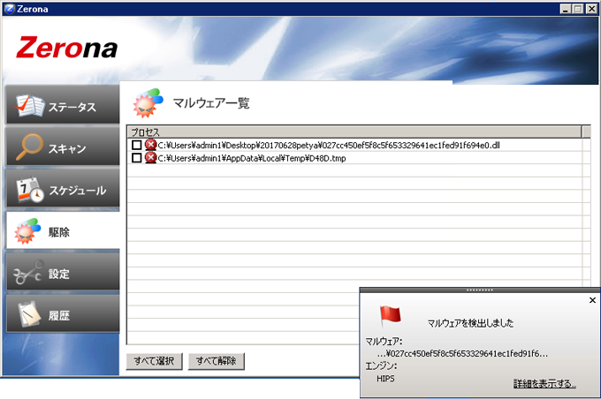Open the 設定 sidebar tab

coord(63,272)
